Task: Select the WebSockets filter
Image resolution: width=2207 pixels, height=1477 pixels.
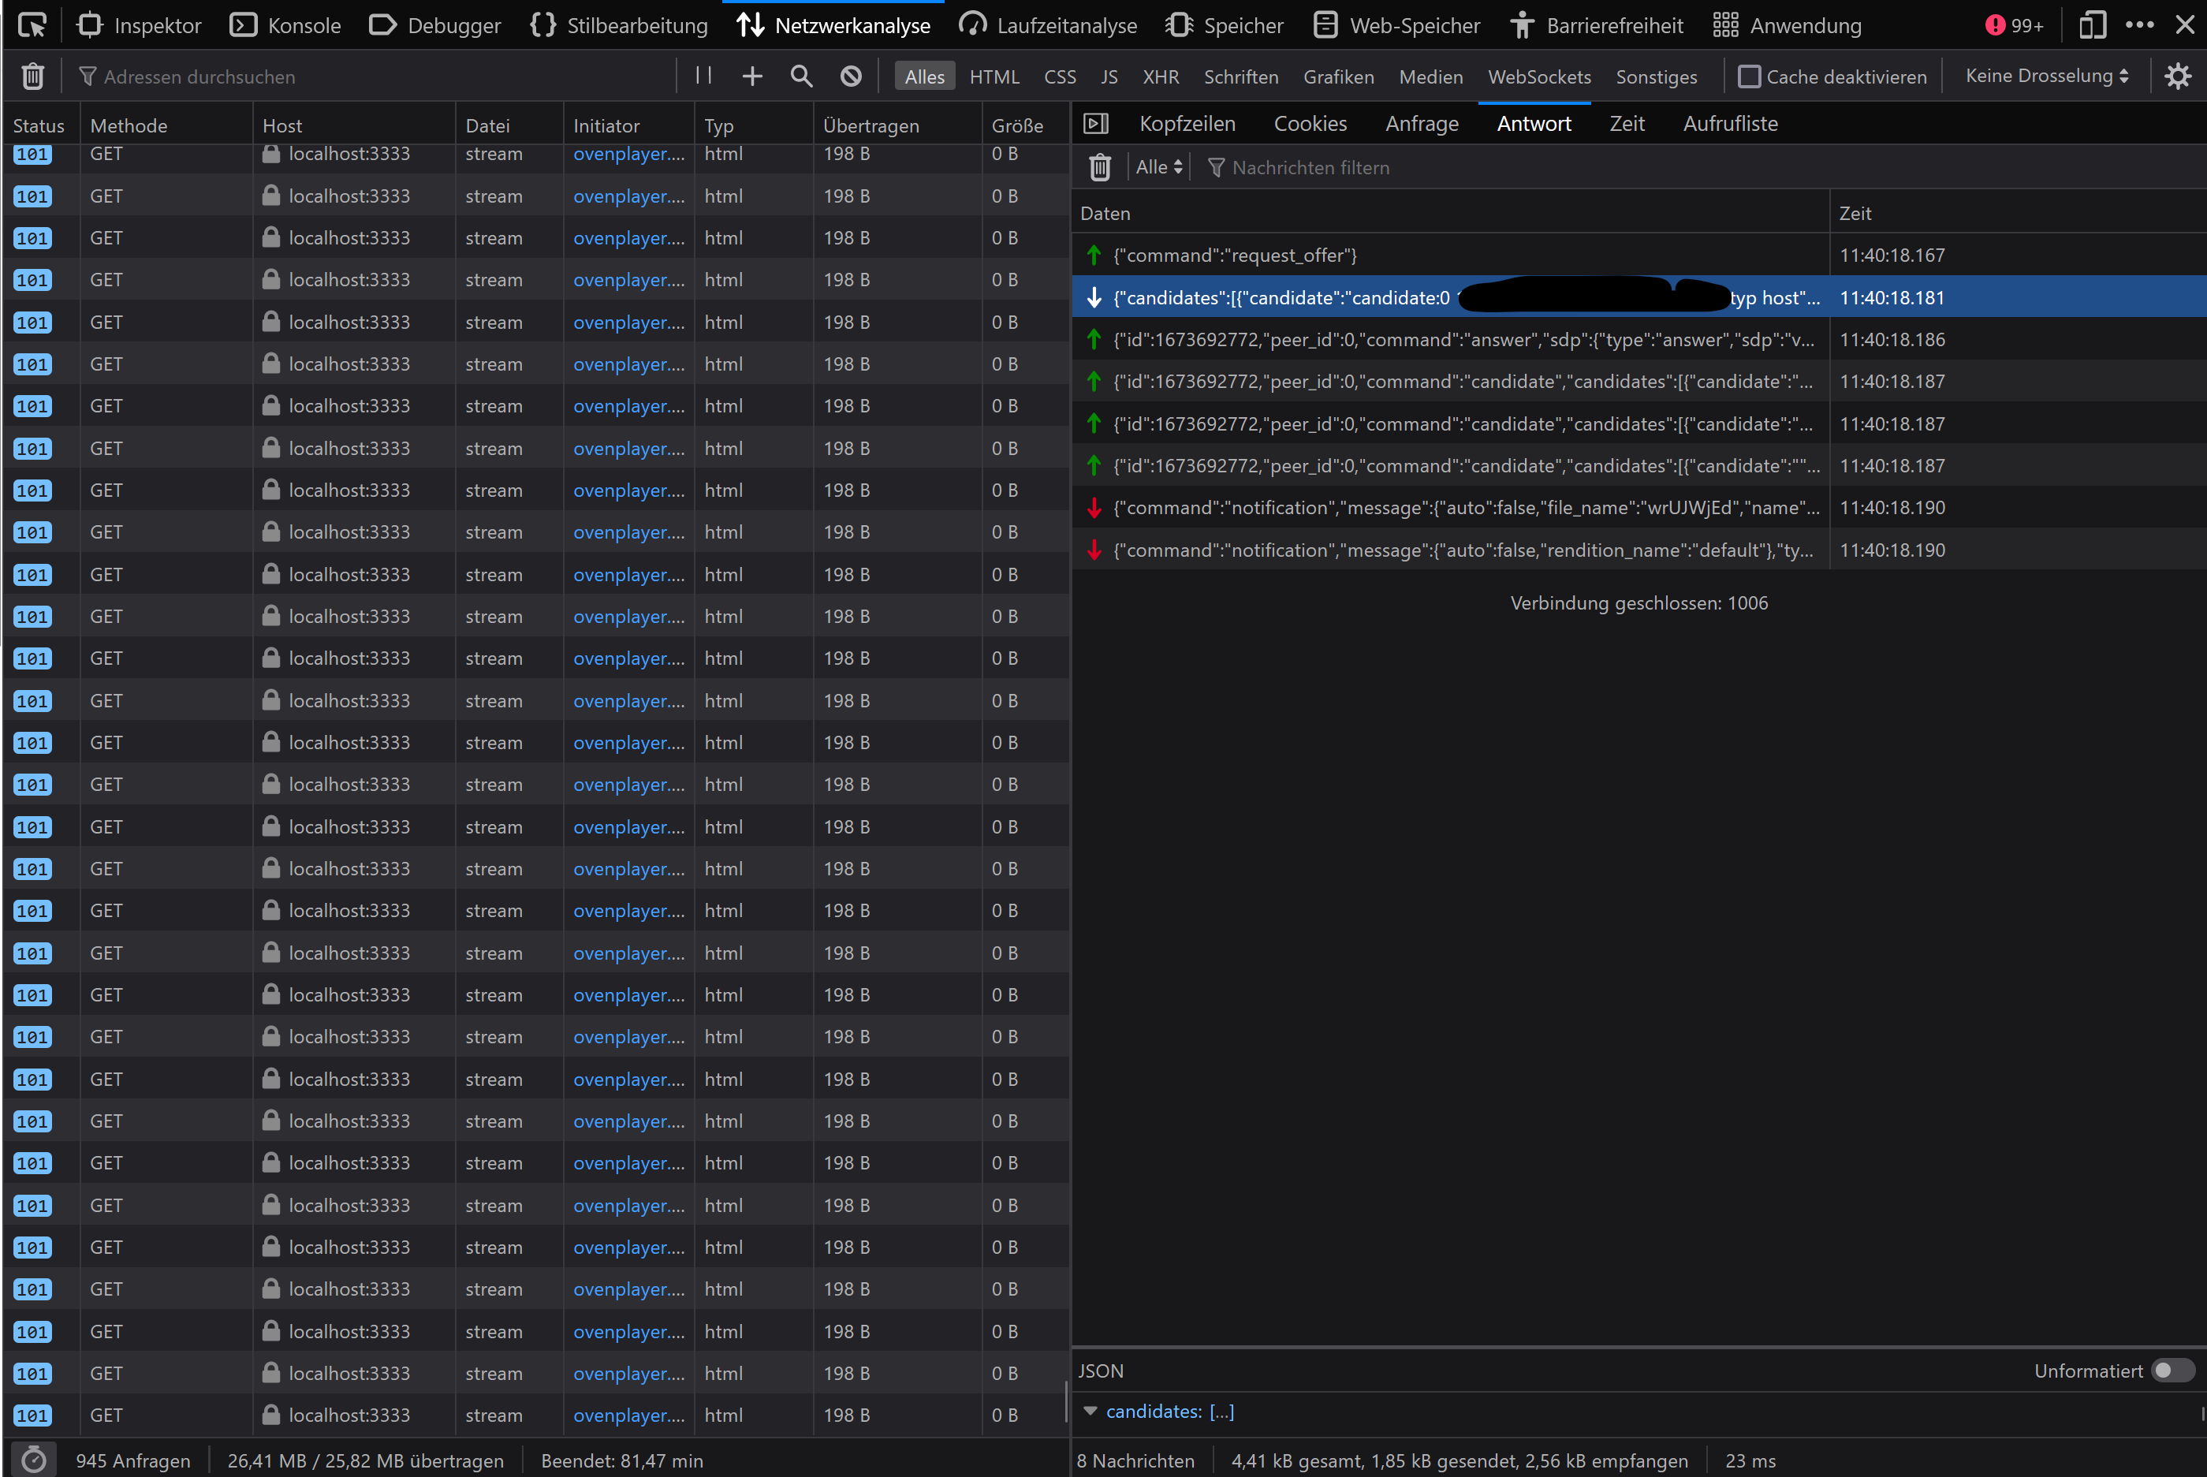Action: (x=1538, y=76)
